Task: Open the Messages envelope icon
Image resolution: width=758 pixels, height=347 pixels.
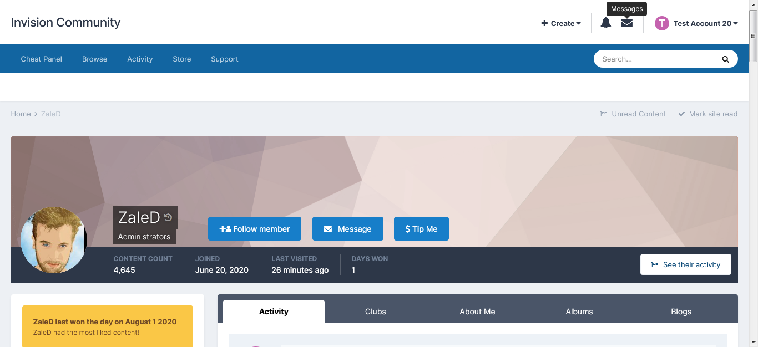Action: (627, 23)
